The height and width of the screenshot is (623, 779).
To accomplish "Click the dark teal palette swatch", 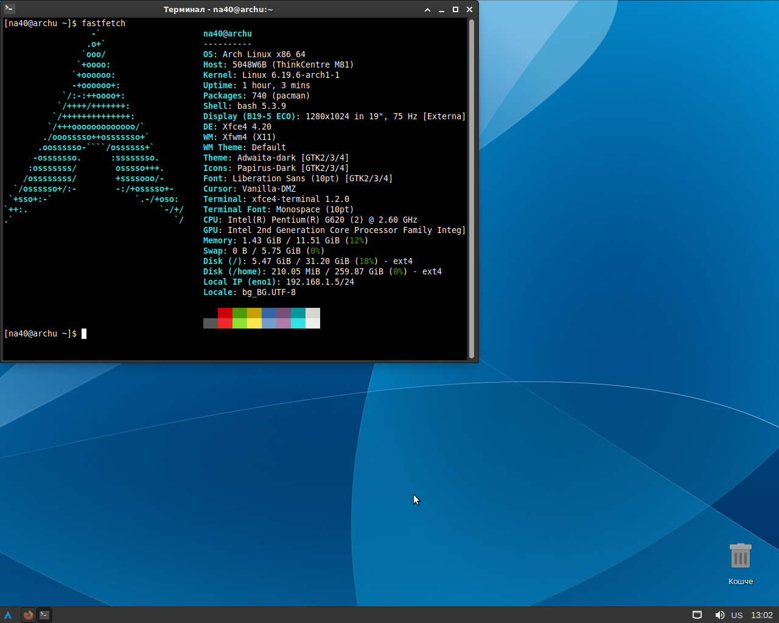I will pos(298,313).
